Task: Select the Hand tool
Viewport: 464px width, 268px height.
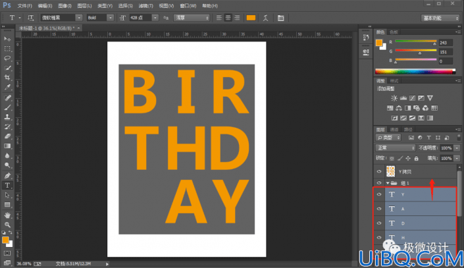Action: [x=7, y=215]
